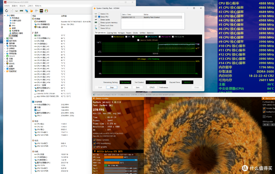Image resolution: width=275 pixels, height=174 pixels.
Task: Enable the VSync checkbox in FurMark
Action: 264,117
